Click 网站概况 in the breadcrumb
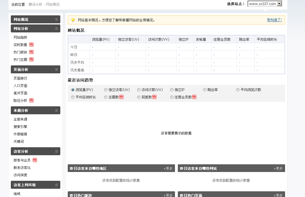The image size is (305, 197). [53, 5]
